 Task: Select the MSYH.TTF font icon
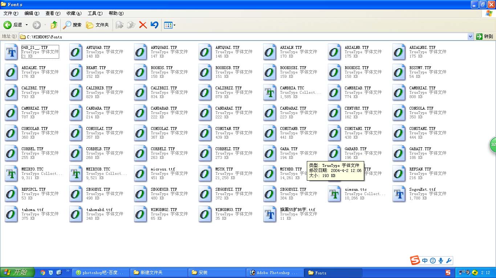coord(205,174)
